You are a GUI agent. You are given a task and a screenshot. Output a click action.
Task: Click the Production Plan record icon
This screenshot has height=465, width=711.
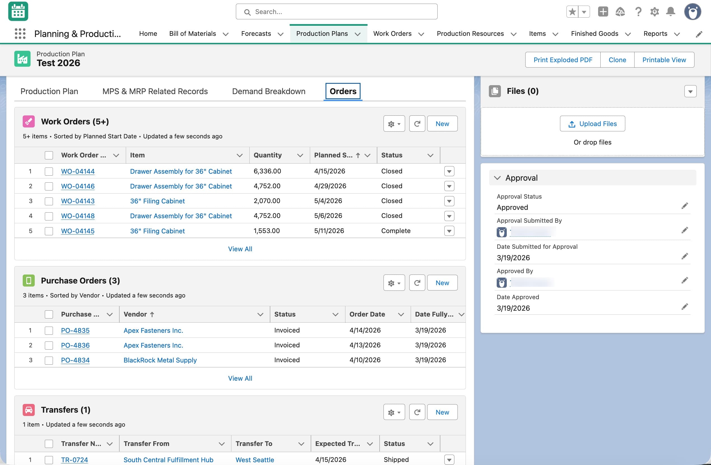click(x=22, y=59)
